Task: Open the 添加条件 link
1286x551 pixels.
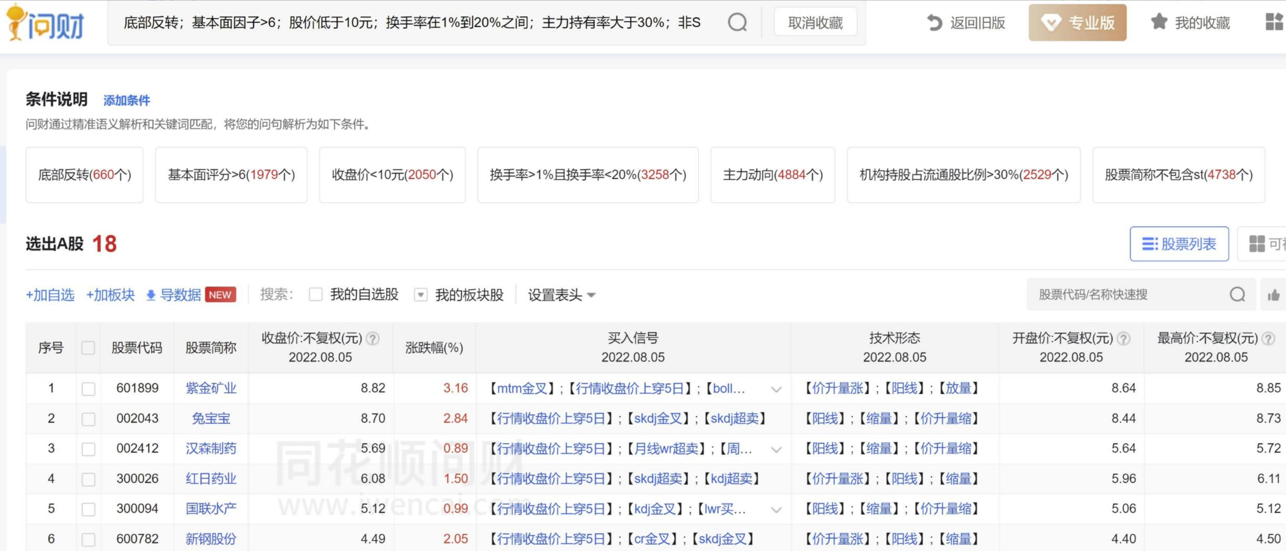Action: coord(127,99)
